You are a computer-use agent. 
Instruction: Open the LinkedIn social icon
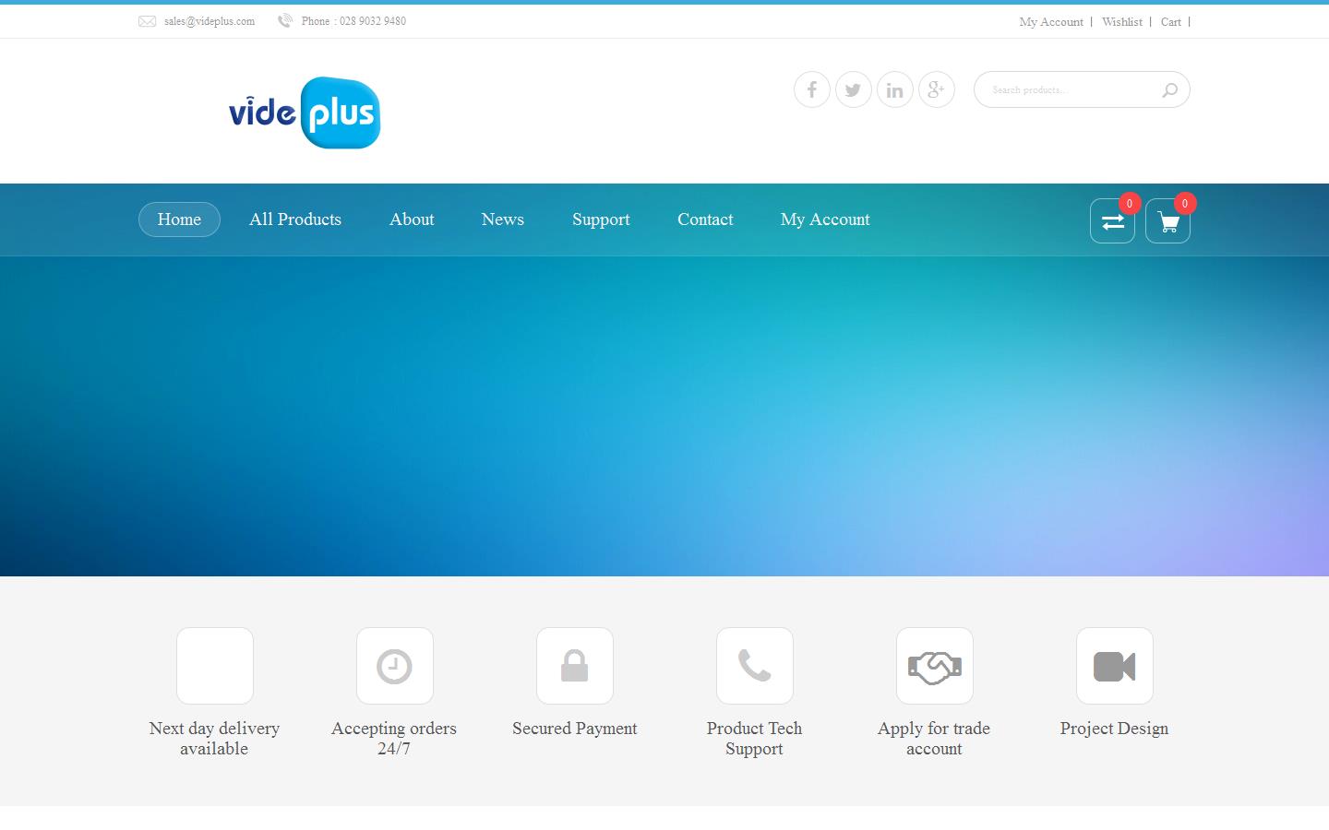[x=894, y=89]
